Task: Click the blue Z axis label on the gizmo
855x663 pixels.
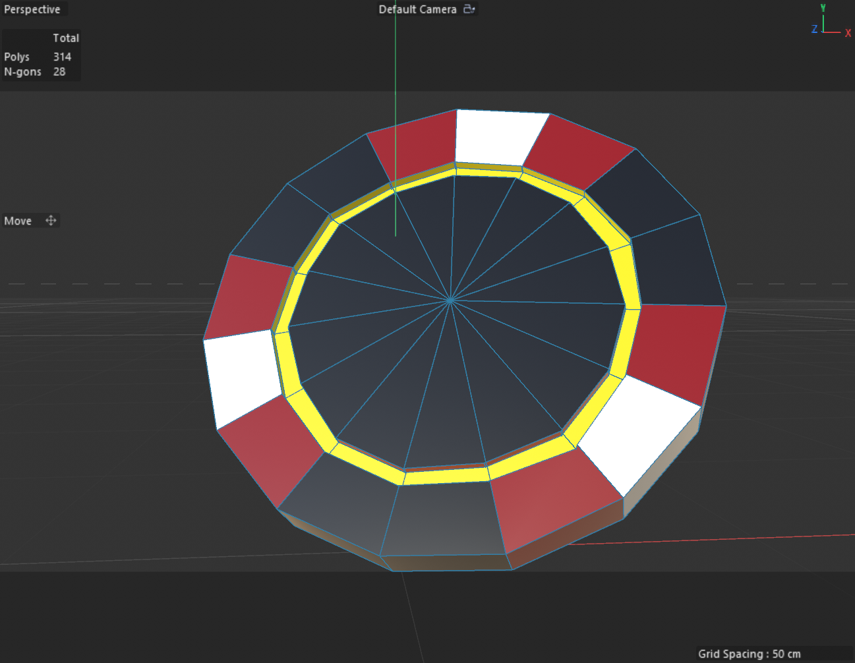Action: (x=813, y=28)
